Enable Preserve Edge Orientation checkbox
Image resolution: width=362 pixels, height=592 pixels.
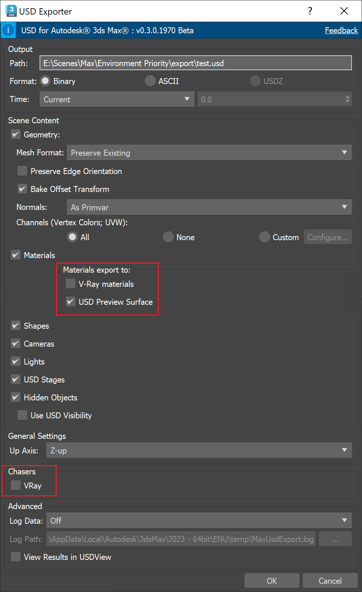(x=22, y=171)
